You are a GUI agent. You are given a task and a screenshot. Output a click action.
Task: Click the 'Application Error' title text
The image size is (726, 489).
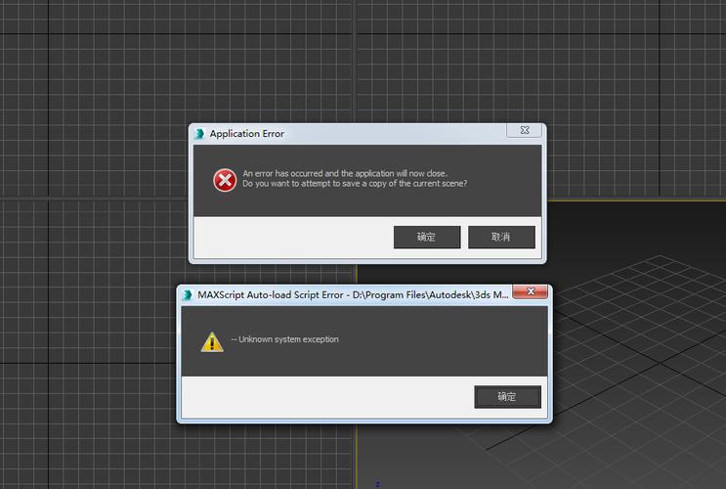point(247,133)
